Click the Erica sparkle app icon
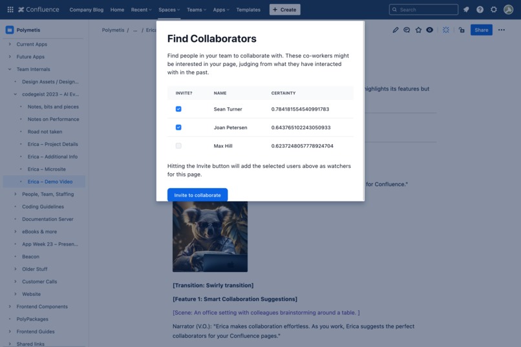This screenshot has width=521, height=347. (446, 30)
